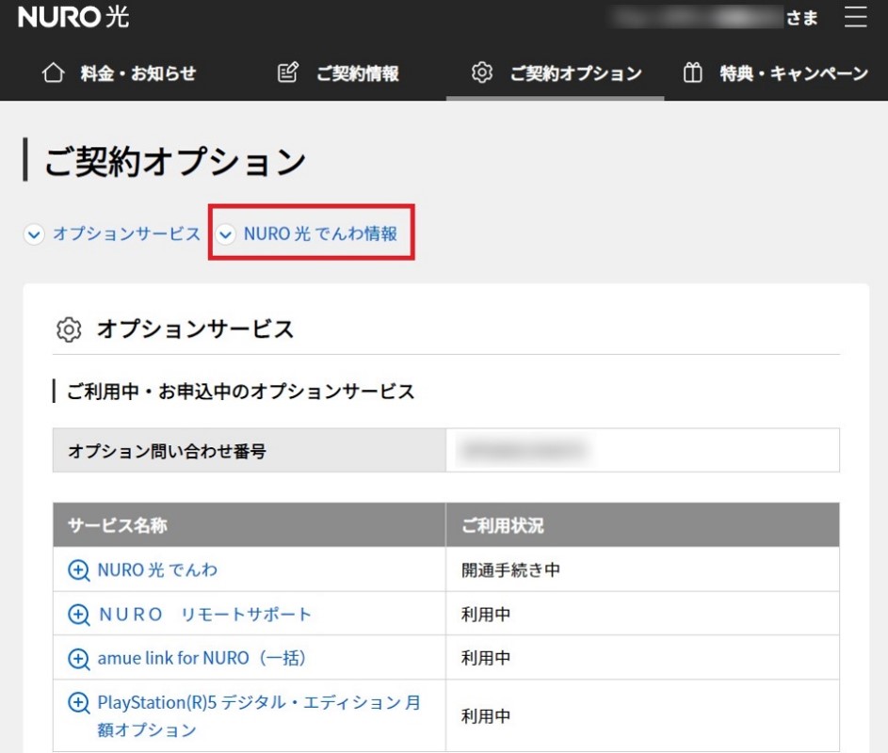The width and height of the screenshot is (888, 753).
Task: Open amue link for NURO（一括） link
Action: [202, 658]
